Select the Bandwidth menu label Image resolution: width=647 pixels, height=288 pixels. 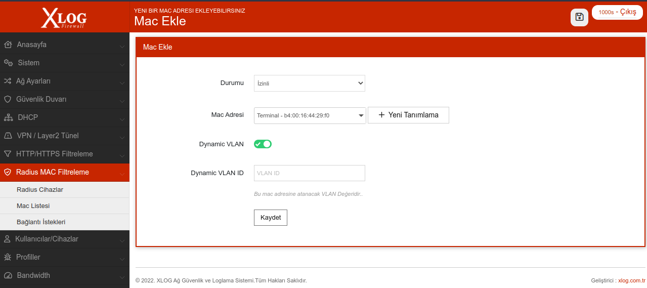[33, 275]
